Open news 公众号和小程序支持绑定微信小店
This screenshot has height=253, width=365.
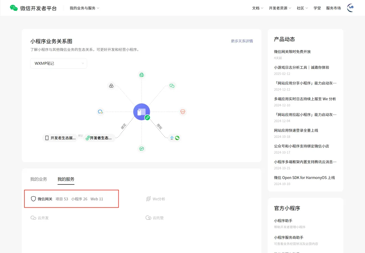tap(301, 146)
